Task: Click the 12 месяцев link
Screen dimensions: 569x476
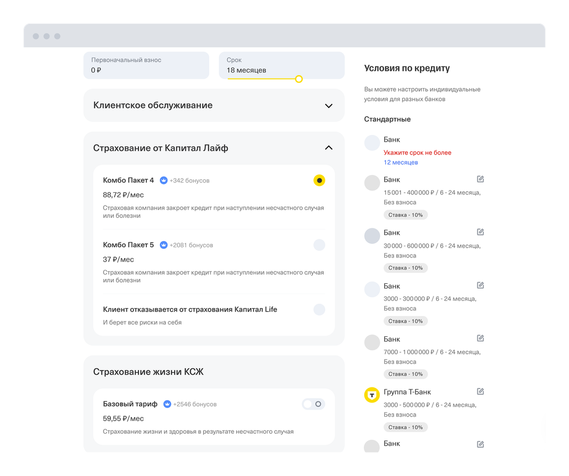Action: [x=401, y=162]
